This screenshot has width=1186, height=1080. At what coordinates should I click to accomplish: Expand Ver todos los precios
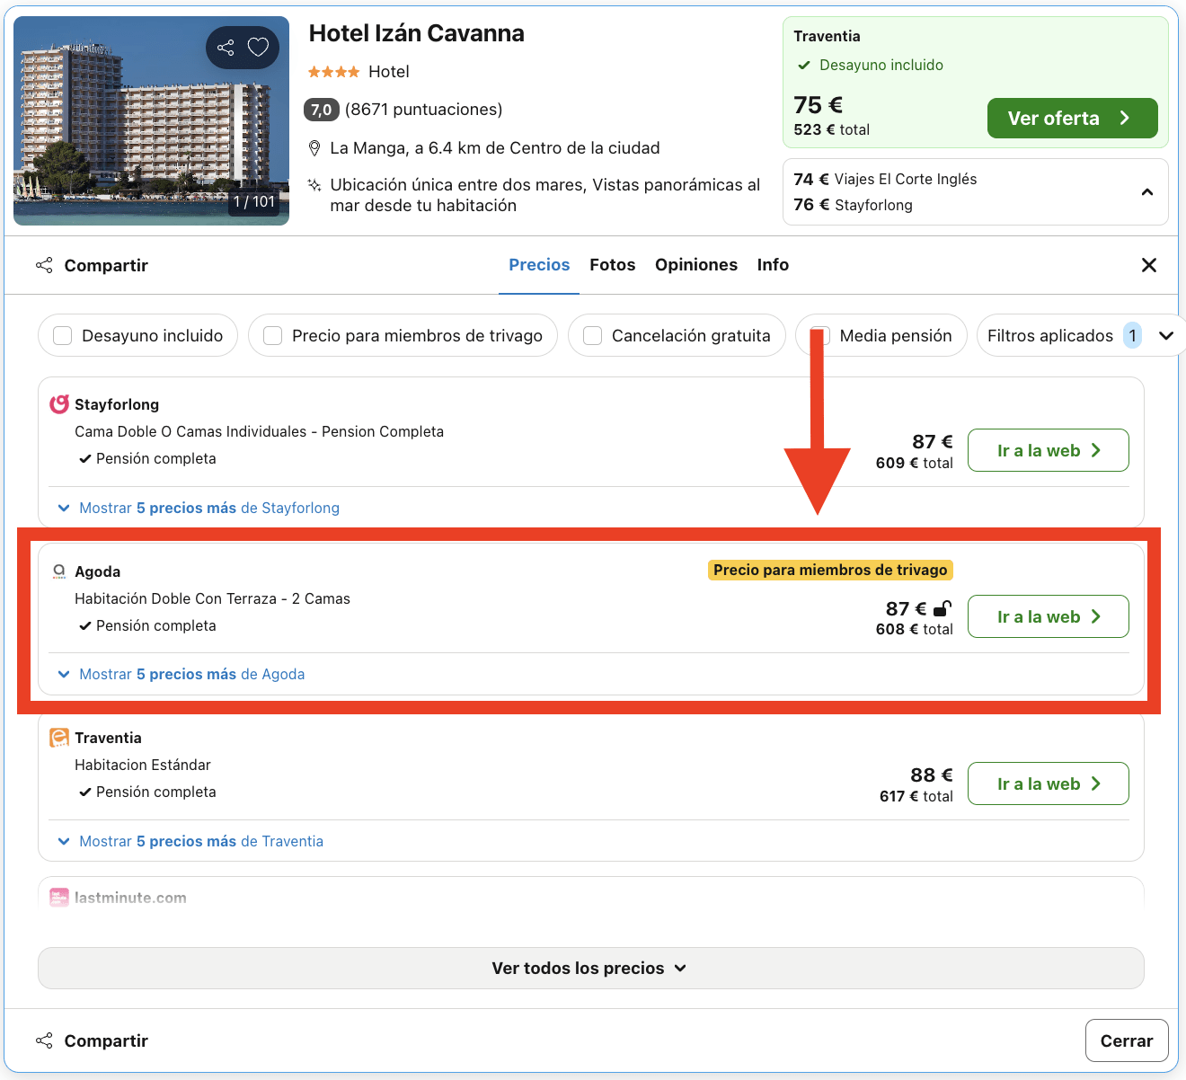(x=589, y=968)
